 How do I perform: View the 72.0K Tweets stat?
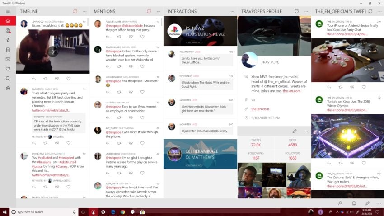click(x=256, y=143)
